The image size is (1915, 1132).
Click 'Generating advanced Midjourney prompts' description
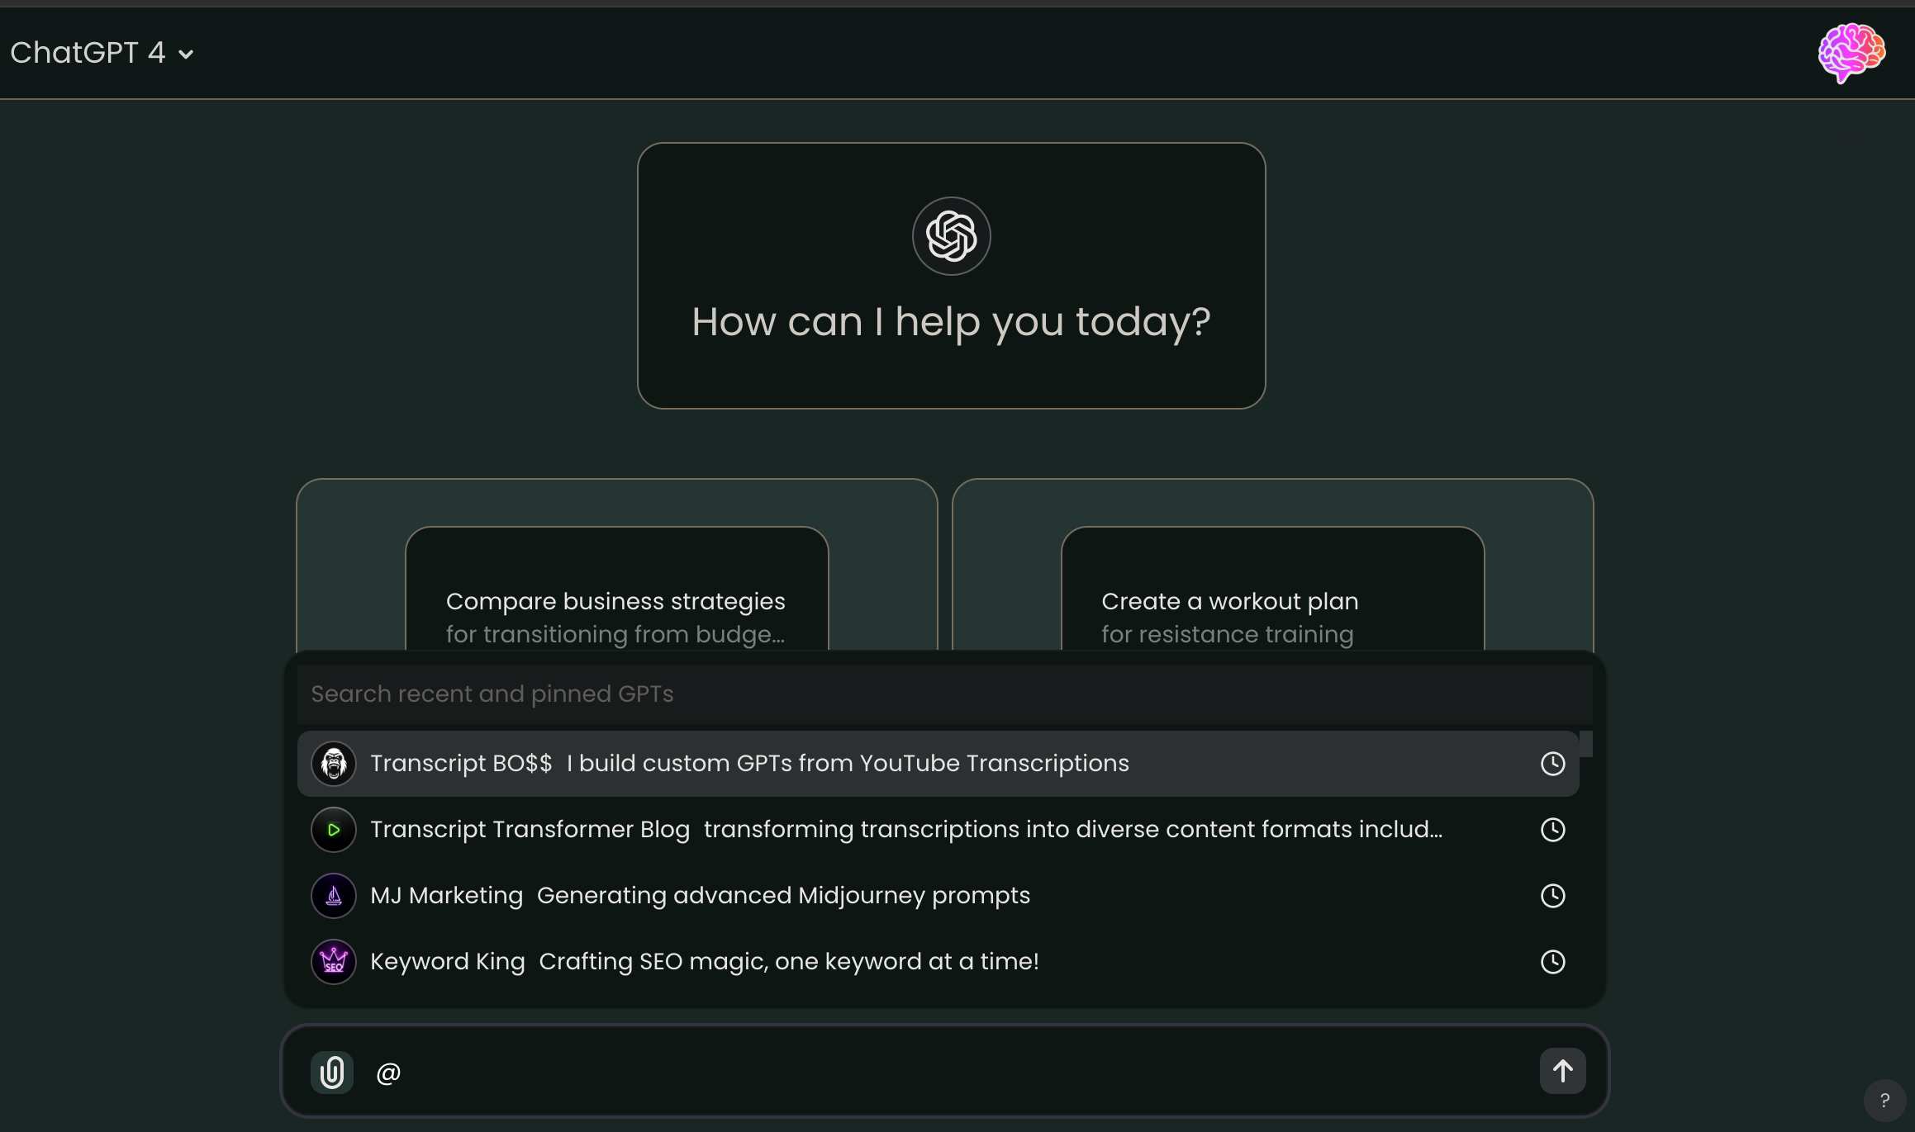[783, 895]
